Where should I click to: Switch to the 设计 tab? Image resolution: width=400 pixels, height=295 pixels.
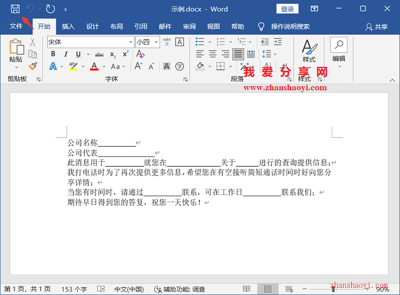click(92, 26)
